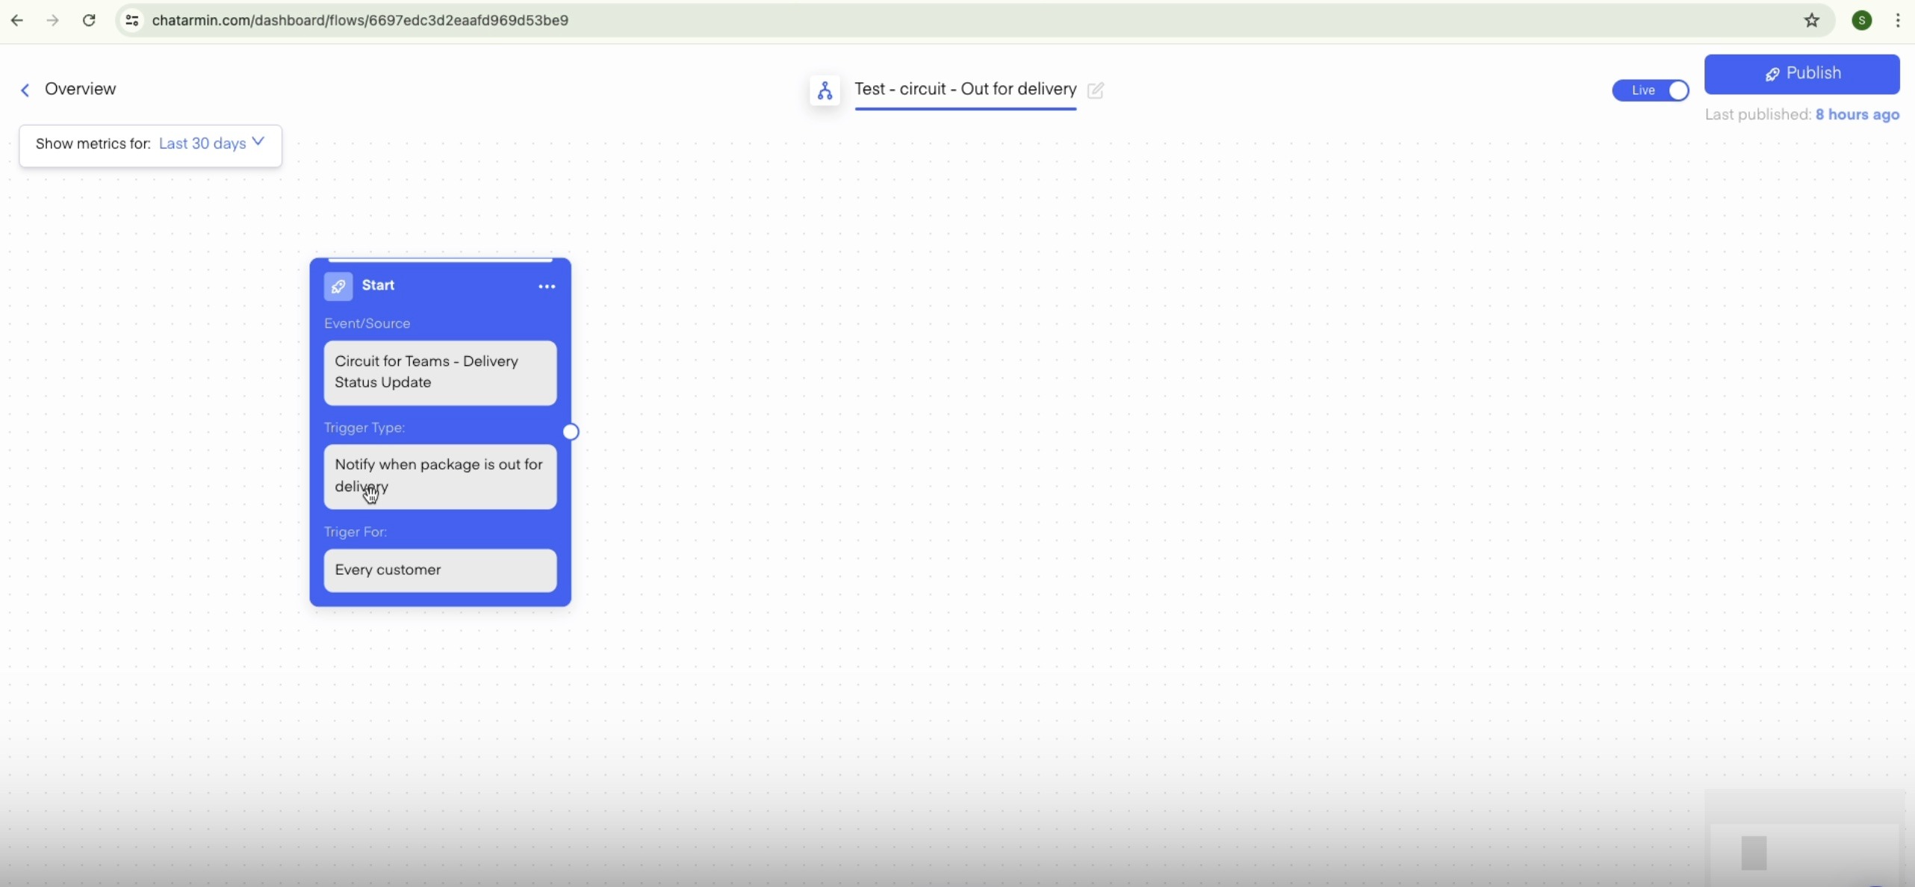Open the Chrome three-dot menu

click(1898, 20)
